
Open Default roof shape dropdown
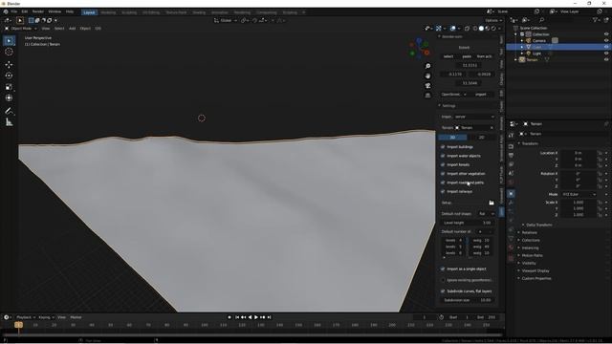(487, 214)
